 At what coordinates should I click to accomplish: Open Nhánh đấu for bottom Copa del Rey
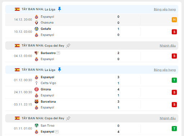[x=167, y=118]
